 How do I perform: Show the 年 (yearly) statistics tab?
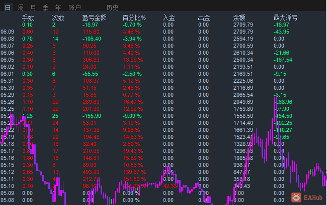click(x=58, y=8)
